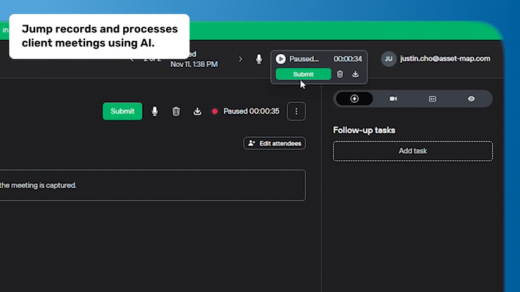Click Add task under Follow-up tasks
Image resolution: width=520 pixels, height=292 pixels.
coord(413,151)
